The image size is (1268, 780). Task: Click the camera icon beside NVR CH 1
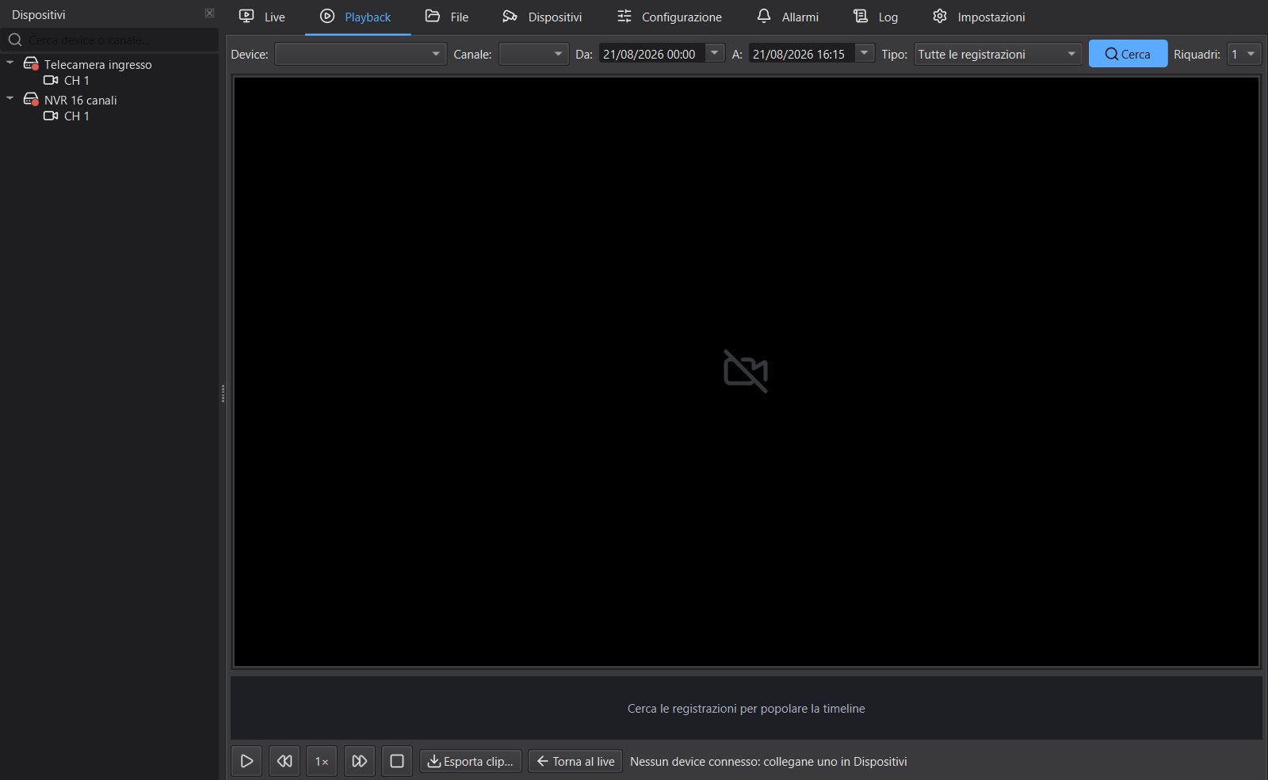point(51,116)
